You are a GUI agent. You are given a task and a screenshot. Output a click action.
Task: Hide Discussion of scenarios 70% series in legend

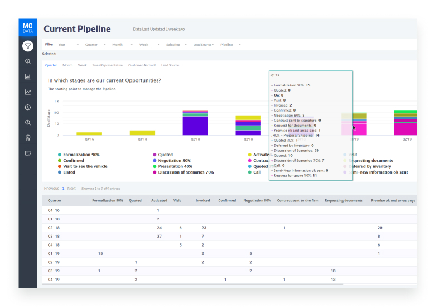click(x=186, y=172)
